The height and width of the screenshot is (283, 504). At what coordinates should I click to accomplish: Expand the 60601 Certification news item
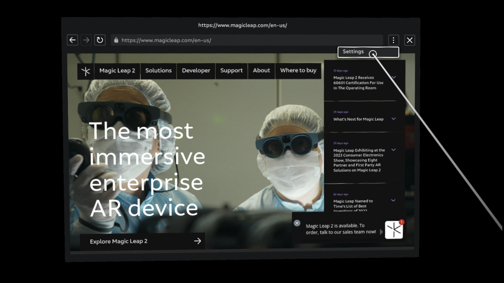394,77
